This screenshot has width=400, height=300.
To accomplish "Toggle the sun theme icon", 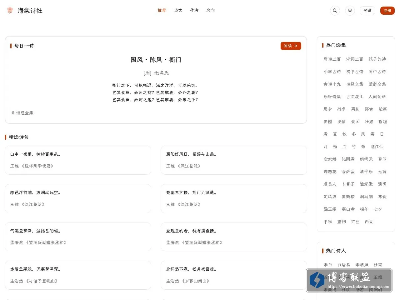I will 350,11.
